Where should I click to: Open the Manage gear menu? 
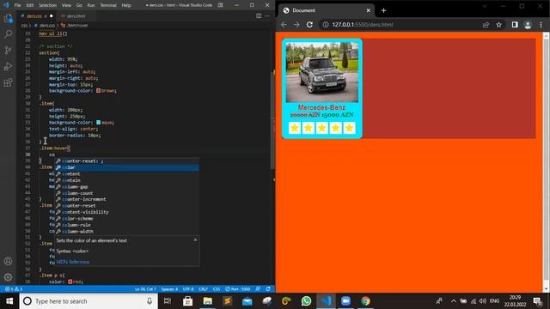(x=8, y=277)
